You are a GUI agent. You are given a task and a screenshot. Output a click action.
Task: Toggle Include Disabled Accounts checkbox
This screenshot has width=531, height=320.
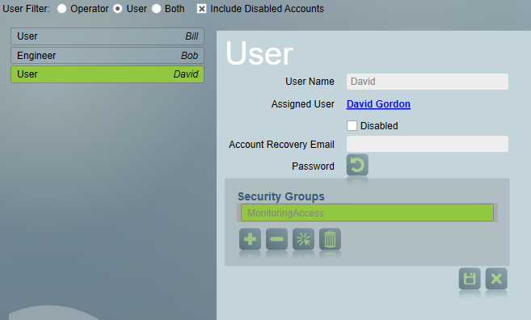pos(201,9)
